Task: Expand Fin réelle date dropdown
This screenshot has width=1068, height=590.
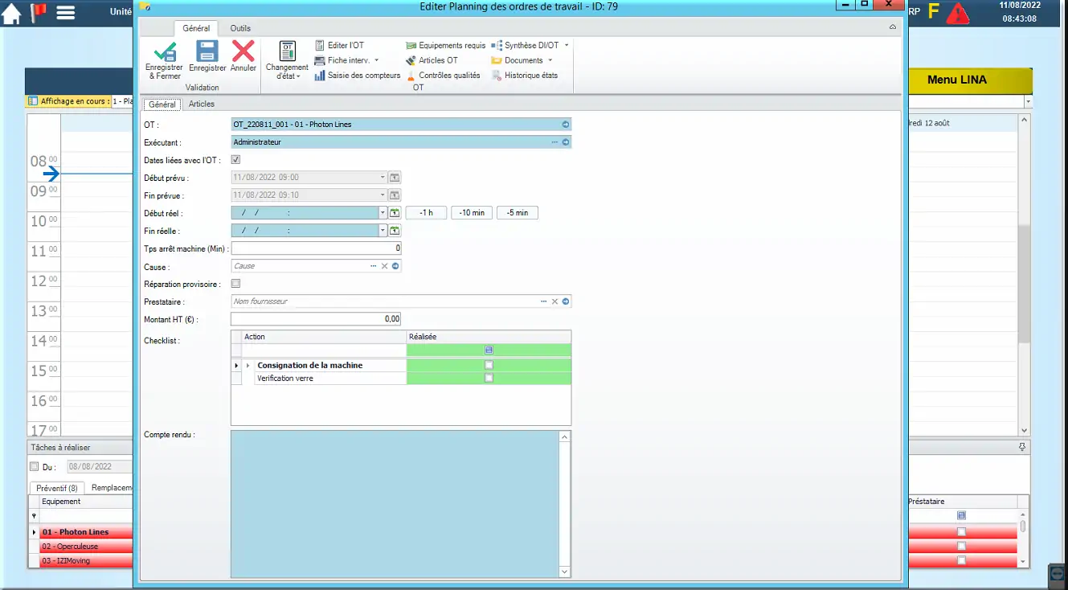Action: [383, 231]
